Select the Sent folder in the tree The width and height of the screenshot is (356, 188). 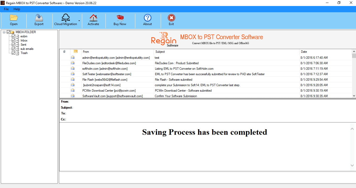[23, 45]
